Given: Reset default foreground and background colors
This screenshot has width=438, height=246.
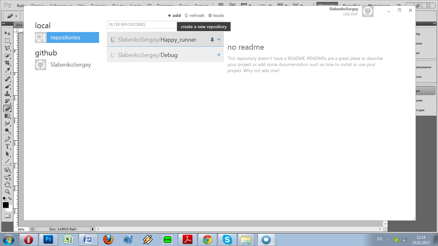Looking at the screenshot, I should click(x=4, y=199).
